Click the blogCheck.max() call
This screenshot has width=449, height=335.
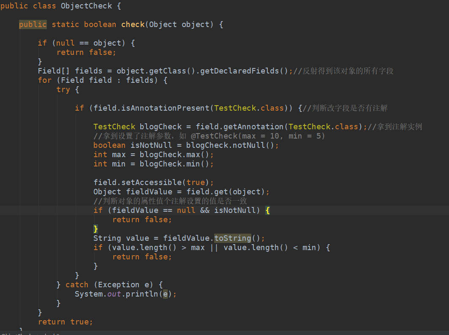174,155
